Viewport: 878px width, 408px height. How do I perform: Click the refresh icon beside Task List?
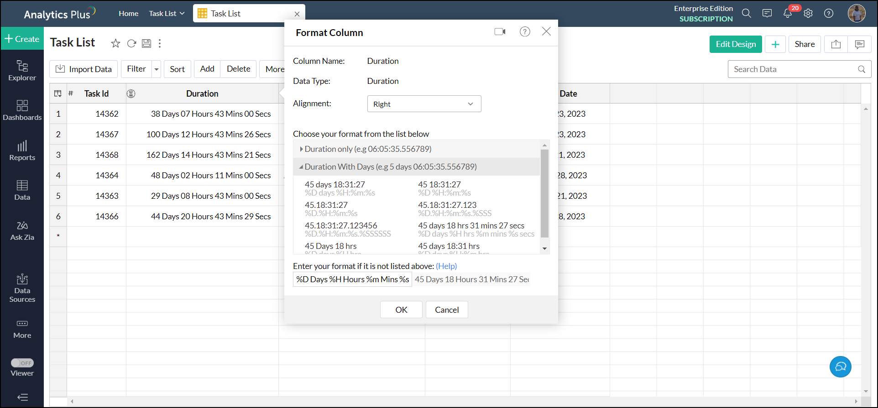click(131, 43)
